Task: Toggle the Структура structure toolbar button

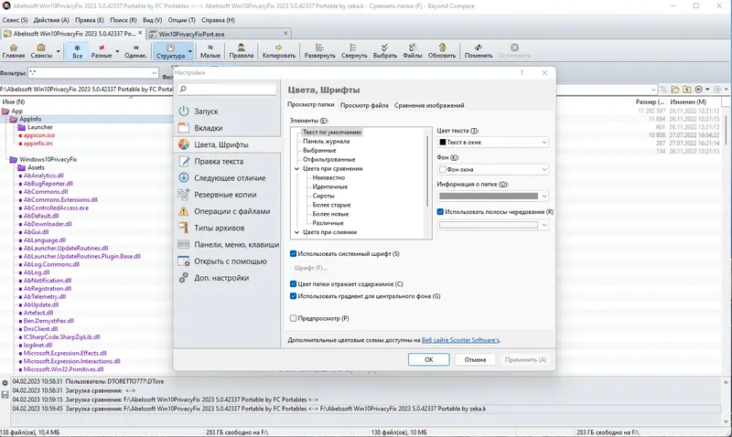Action: coord(170,51)
